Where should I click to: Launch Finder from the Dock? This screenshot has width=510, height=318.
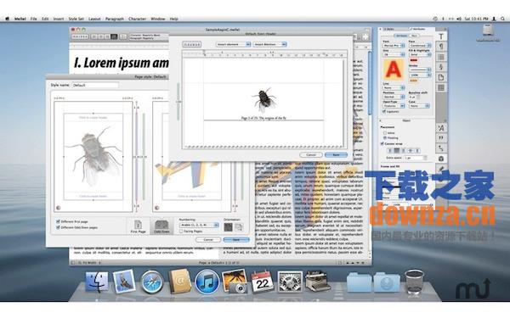pos(97,282)
